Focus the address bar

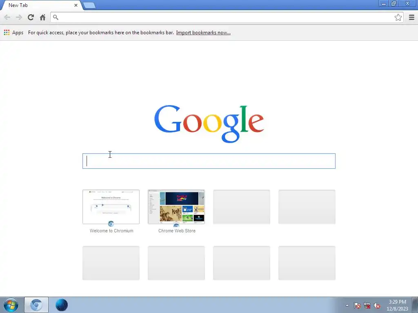click(x=227, y=17)
